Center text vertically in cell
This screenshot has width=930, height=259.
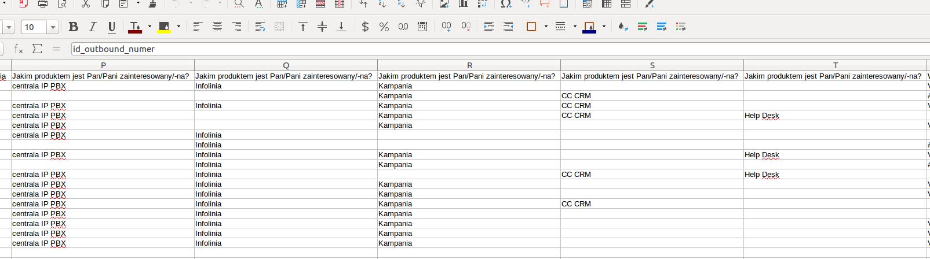coord(322,27)
